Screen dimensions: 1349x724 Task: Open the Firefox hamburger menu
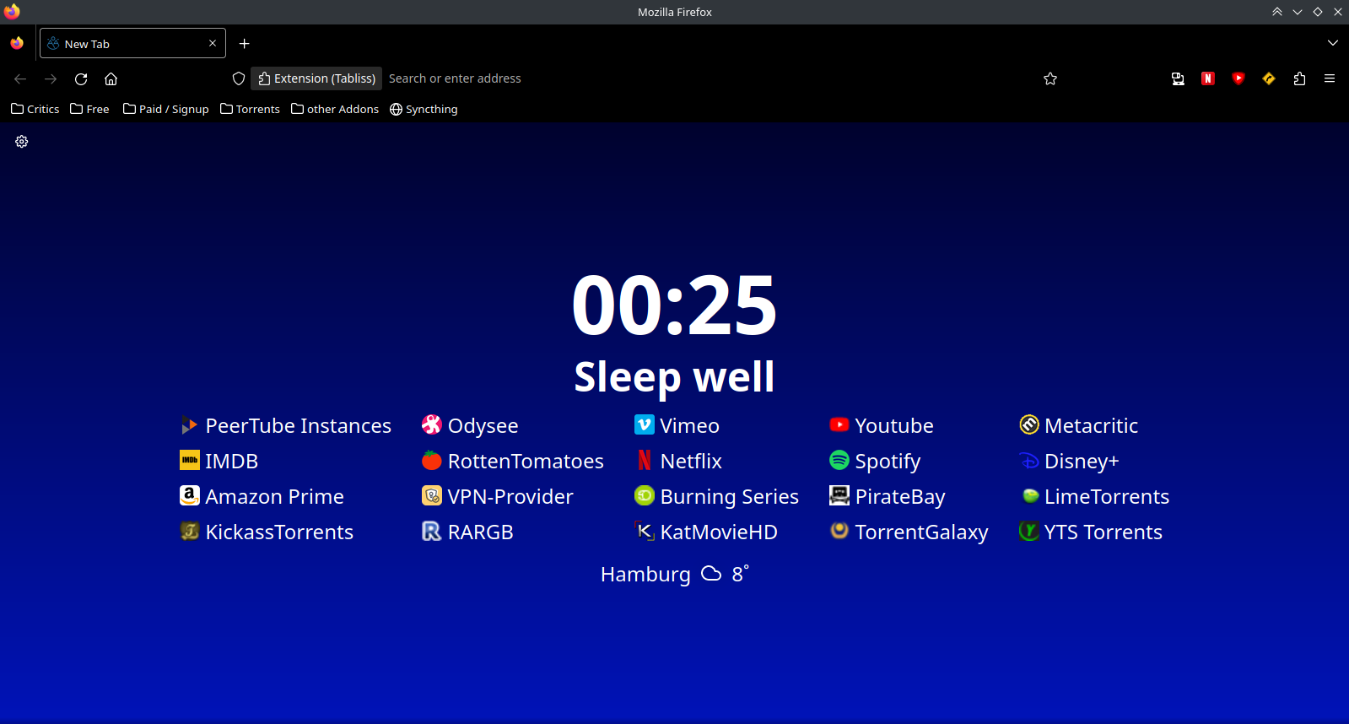point(1330,78)
